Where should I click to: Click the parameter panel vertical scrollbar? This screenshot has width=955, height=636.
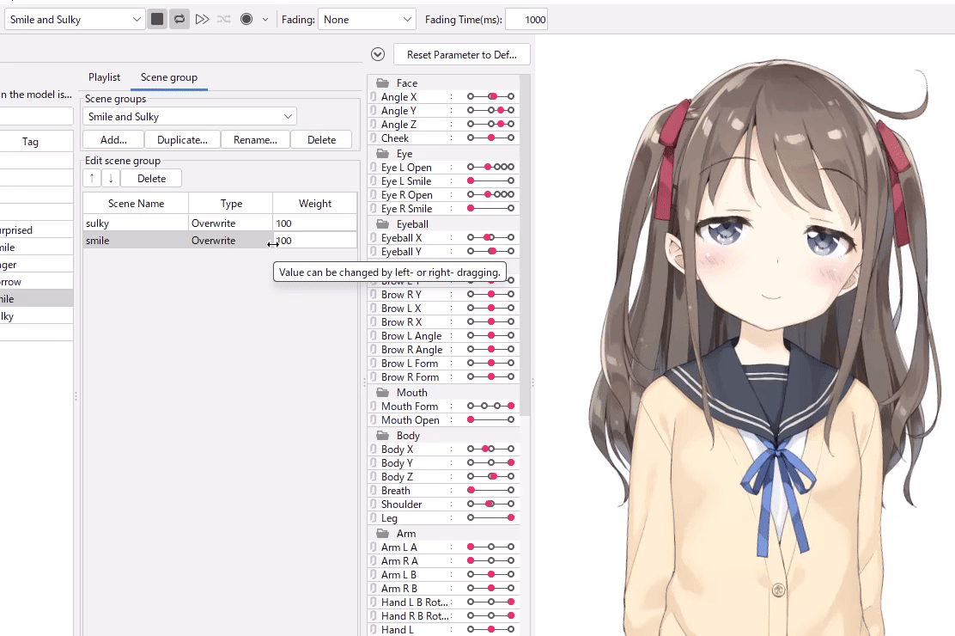tap(525, 244)
